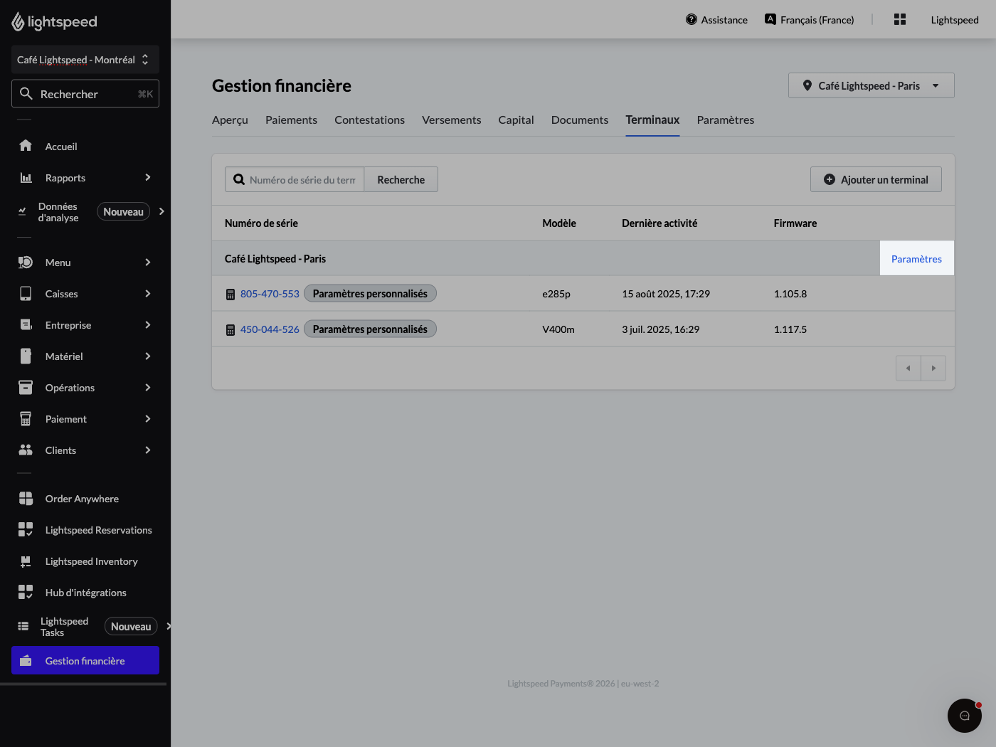
Task: Expand the Opérations submenu chevron
Action: click(148, 388)
